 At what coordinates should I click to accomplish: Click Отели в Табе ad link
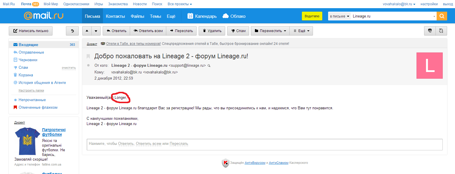pos(133,44)
